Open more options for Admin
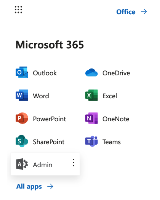 (x=73, y=163)
